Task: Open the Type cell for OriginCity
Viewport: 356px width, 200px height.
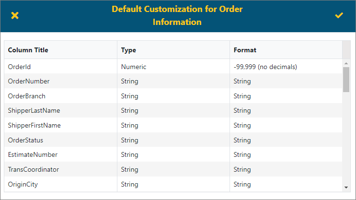Action: (x=129, y=184)
